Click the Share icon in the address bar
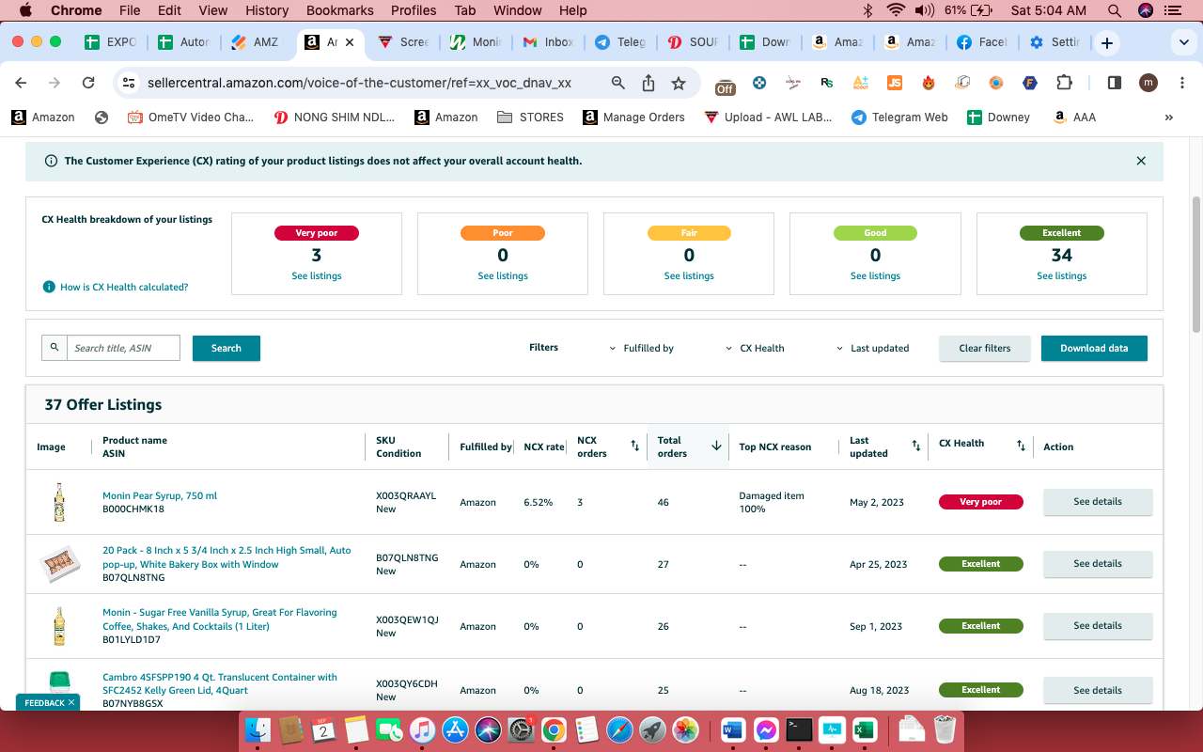The height and width of the screenshot is (752, 1203). coord(648,83)
